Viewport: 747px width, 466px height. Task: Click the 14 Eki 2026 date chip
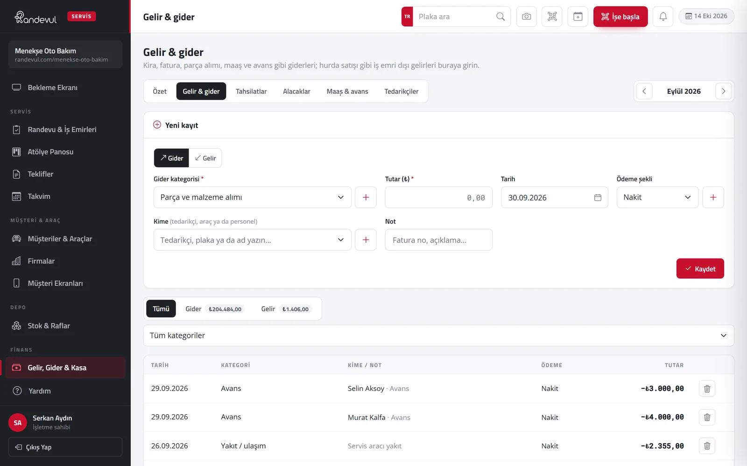coord(706,16)
